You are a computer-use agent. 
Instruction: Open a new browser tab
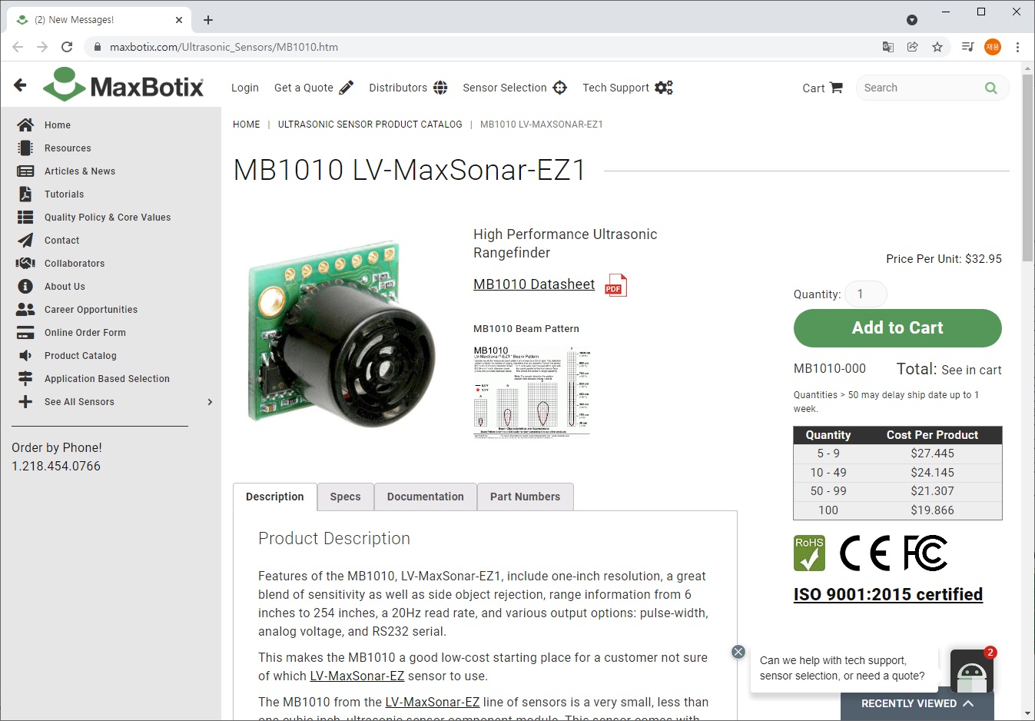click(x=208, y=20)
